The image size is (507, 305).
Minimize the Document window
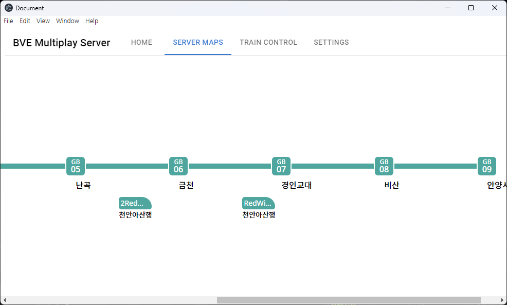(448, 8)
